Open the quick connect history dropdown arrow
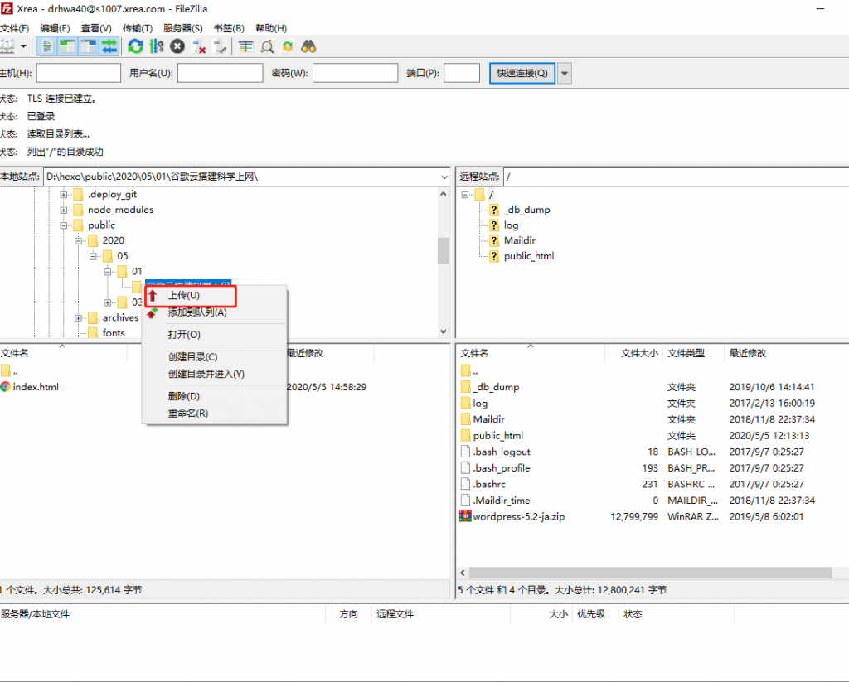 (x=565, y=73)
